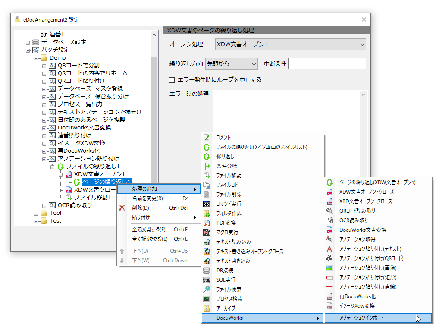Click the PDF変換 icon
Image resolution: width=442 pixels, height=324 pixels.
click(x=207, y=223)
